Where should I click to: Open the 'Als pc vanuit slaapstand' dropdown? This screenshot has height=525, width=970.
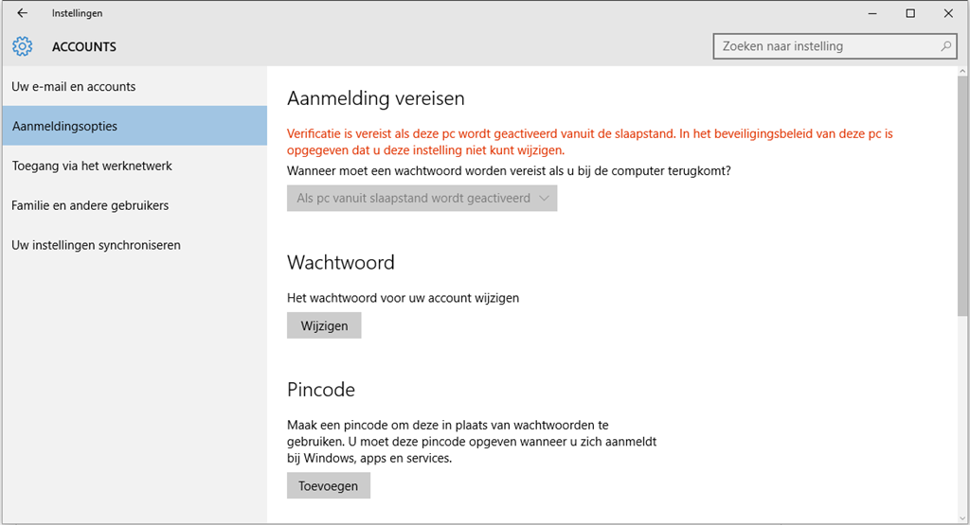click(422, 199)
